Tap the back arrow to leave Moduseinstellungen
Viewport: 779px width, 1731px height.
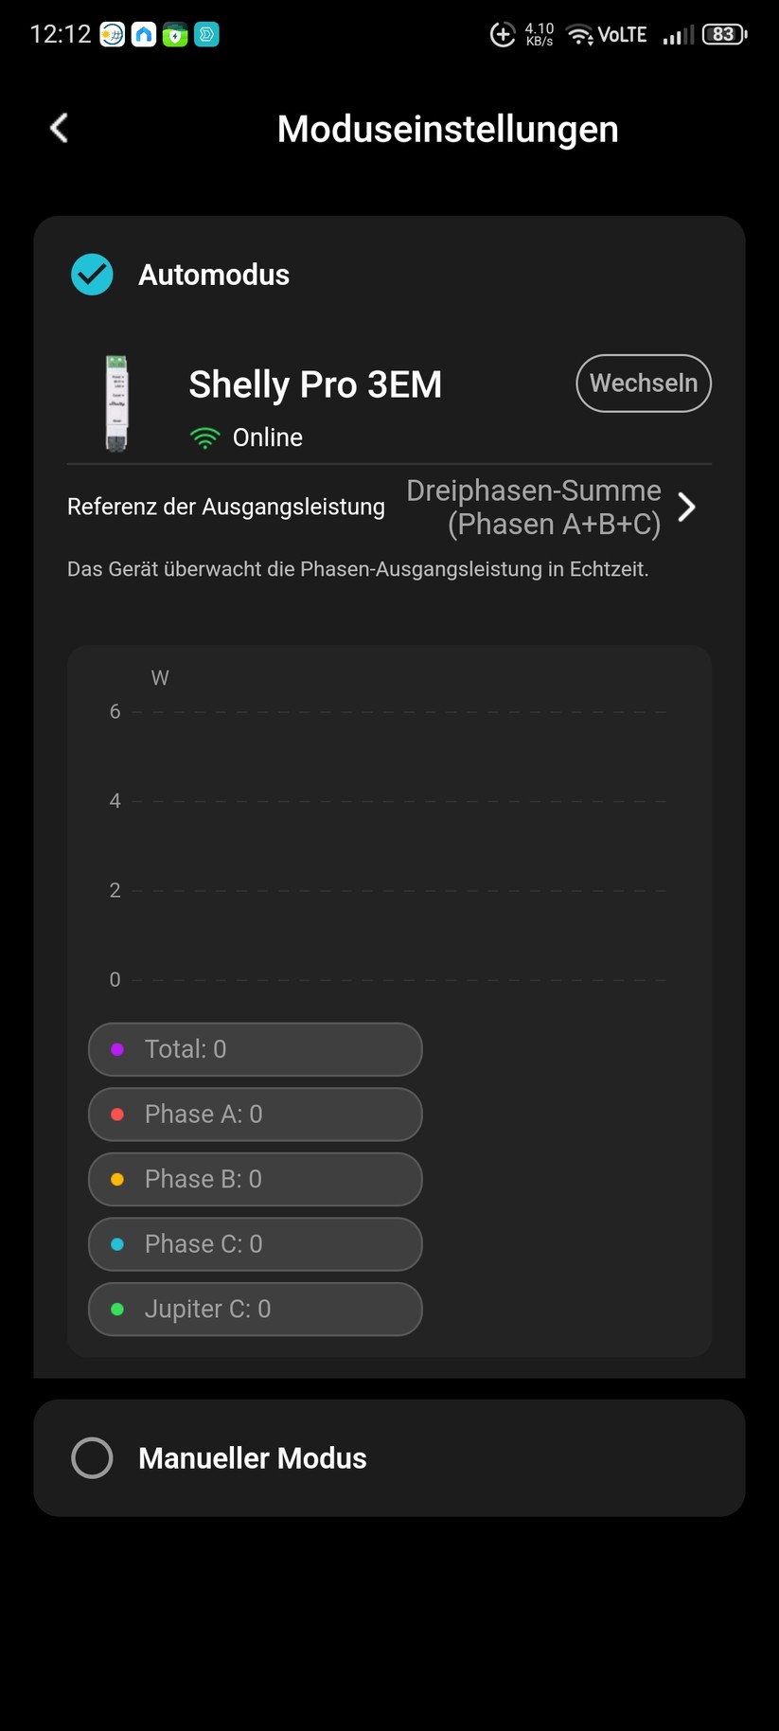point(58,128)
